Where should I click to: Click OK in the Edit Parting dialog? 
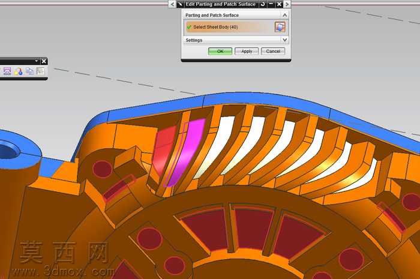pos(220,51)
